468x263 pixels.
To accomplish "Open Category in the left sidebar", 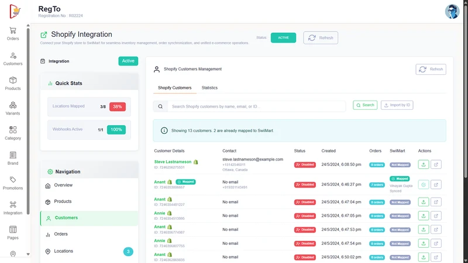I will click(x=13, y=133).
